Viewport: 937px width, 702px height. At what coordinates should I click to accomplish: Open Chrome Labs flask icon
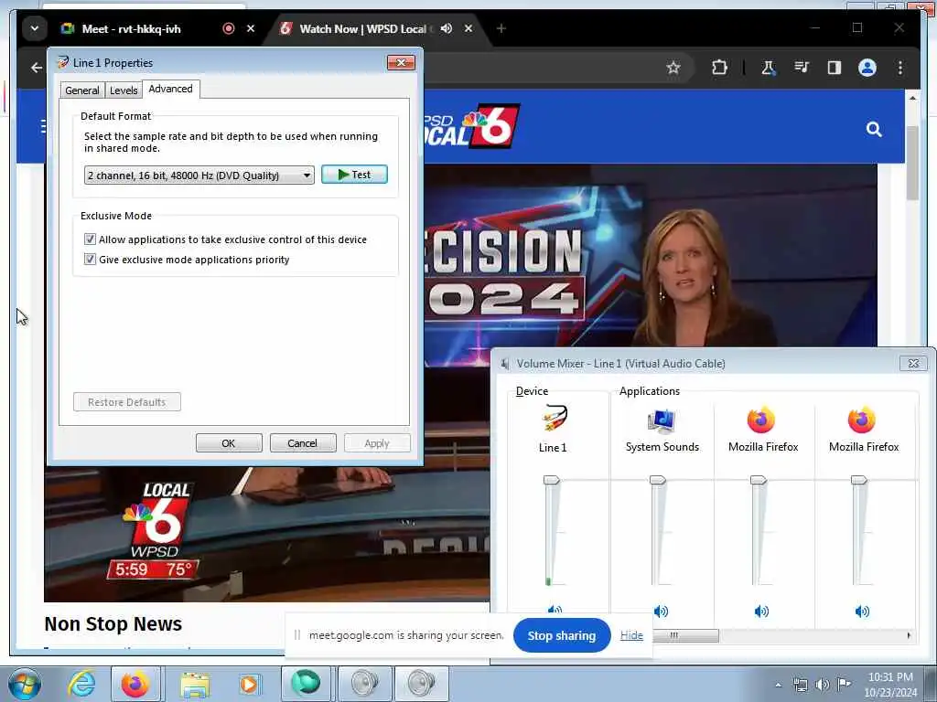click(x=769, y=68)
